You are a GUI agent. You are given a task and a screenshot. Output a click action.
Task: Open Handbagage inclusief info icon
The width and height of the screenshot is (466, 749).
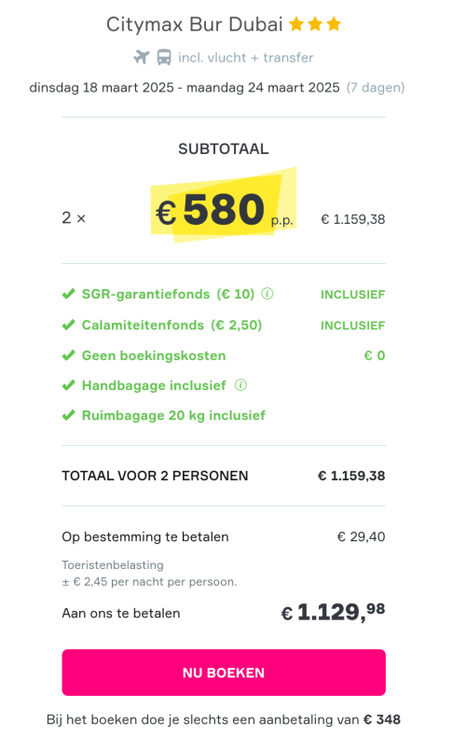240,384
